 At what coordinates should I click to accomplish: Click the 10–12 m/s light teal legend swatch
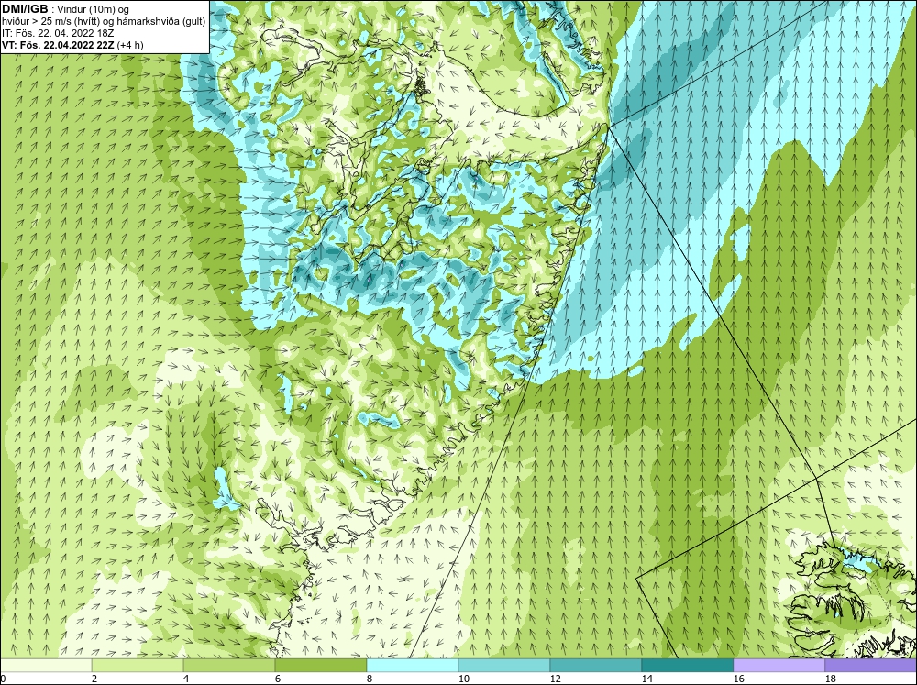point(504,666)
